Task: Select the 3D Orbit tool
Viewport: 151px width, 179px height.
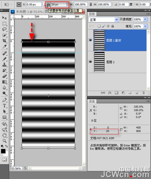Action: (4, 130)
